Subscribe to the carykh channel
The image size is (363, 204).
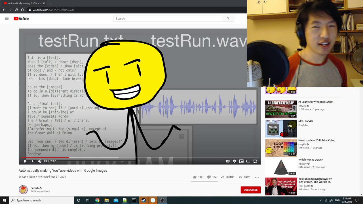click(x=251, y=190)
